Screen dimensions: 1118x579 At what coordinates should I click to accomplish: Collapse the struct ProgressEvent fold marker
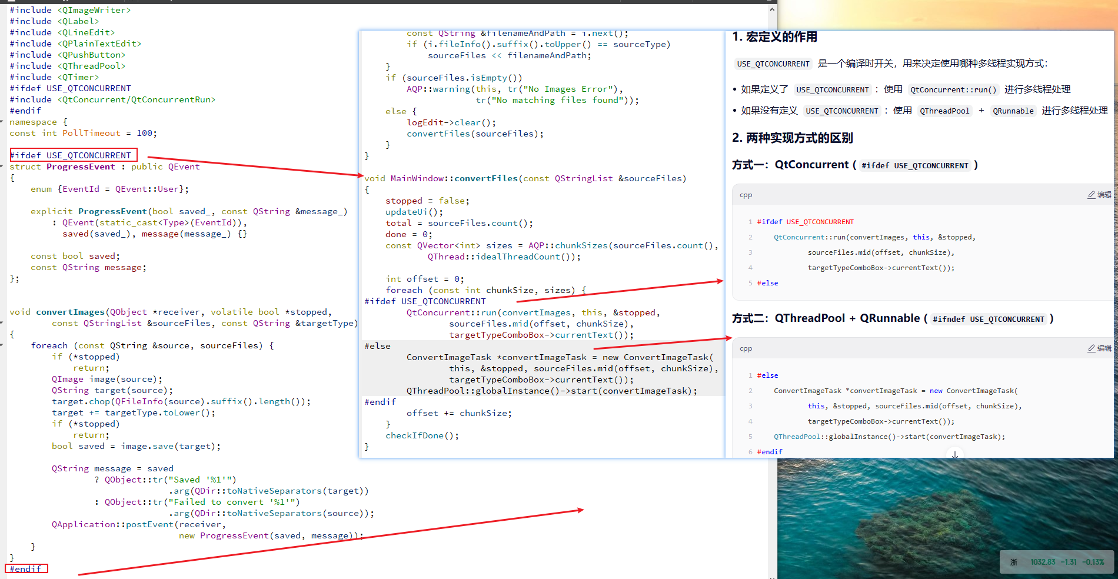pyautogui.click(x=2, y=167)
